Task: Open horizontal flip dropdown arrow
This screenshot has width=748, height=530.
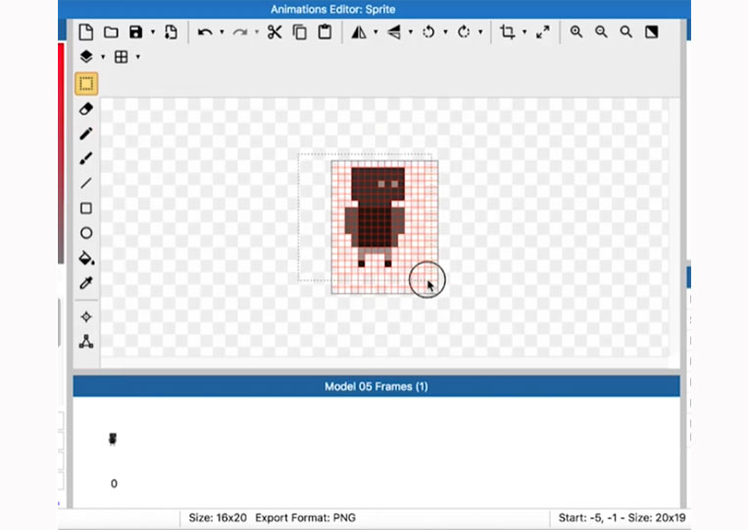Action: pos(375,32)
